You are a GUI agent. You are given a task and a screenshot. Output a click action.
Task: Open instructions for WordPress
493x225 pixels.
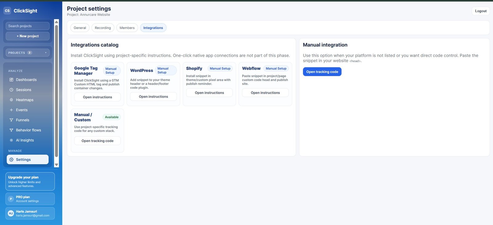[153, 96]
